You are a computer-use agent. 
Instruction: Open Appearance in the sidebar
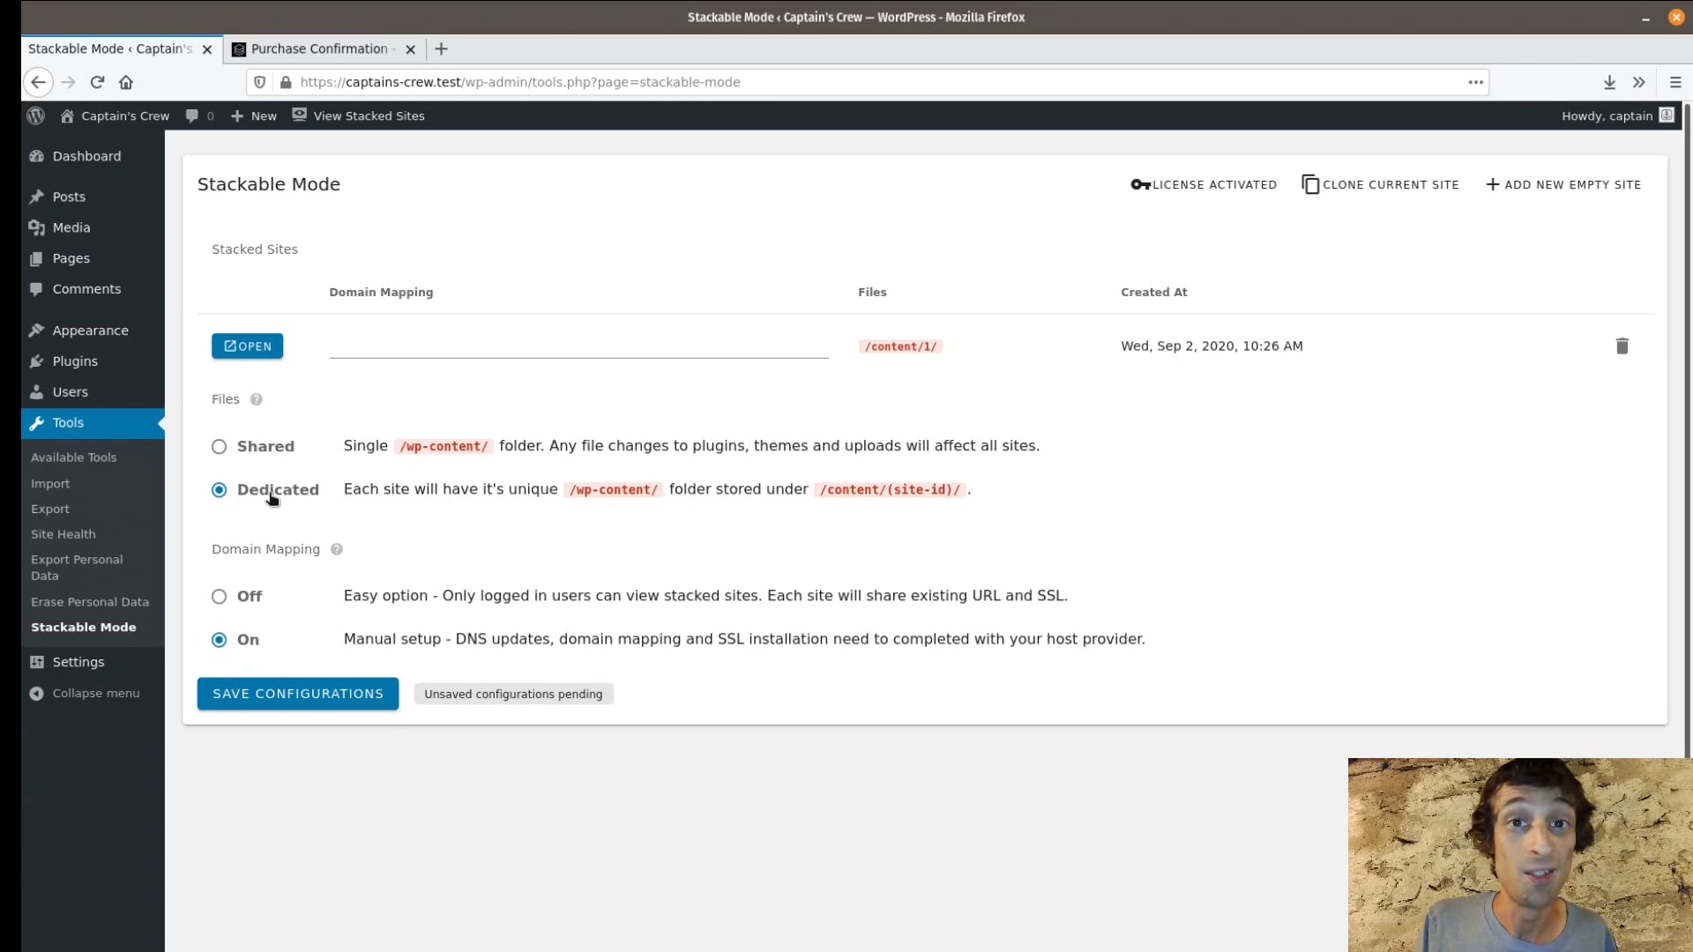coord(90,331)
